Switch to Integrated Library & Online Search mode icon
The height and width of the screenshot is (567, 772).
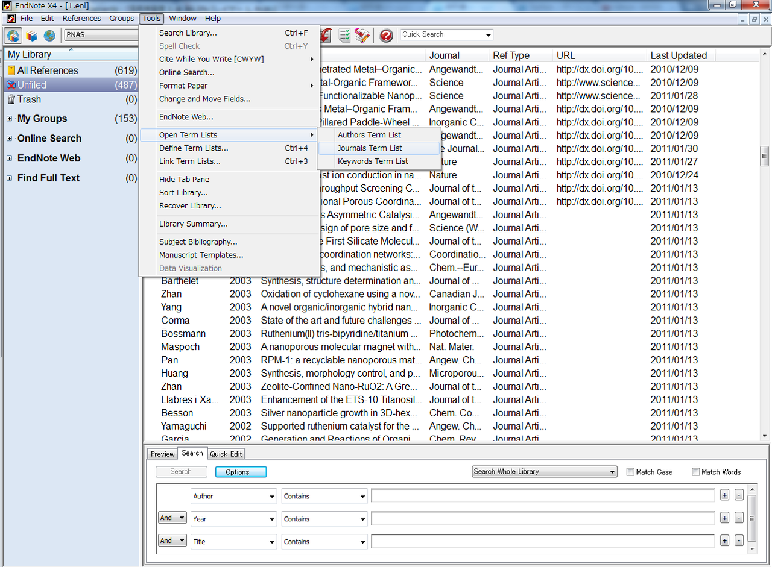(13, 36)
